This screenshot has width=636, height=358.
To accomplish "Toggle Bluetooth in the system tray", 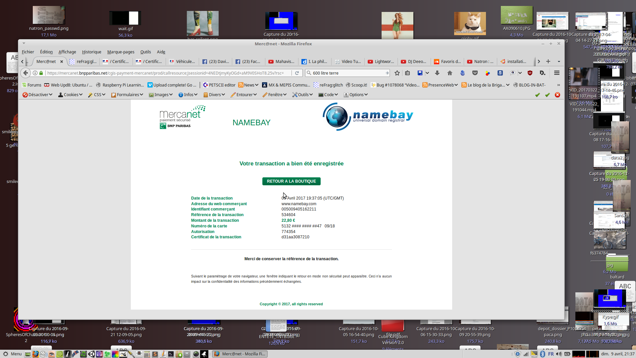I will coord(543,354).
